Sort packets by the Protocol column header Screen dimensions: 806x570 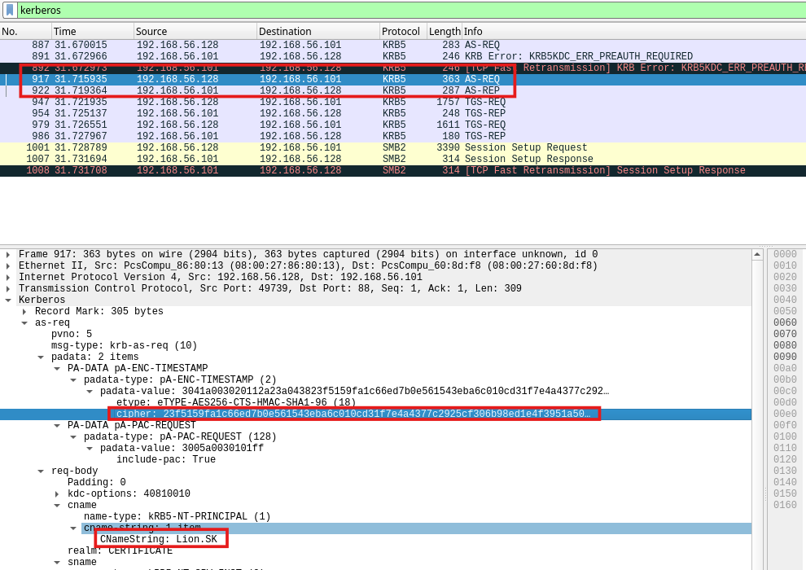(401, 31)
